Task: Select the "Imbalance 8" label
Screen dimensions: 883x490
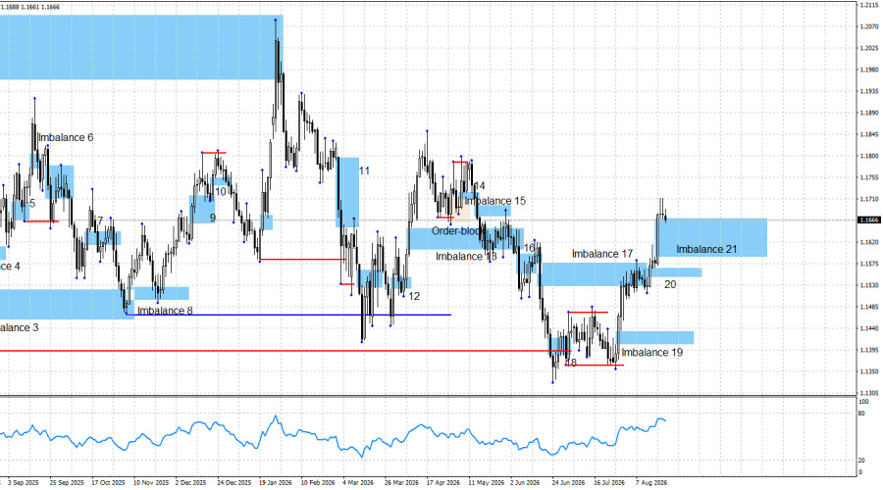Action: (165, 311)
